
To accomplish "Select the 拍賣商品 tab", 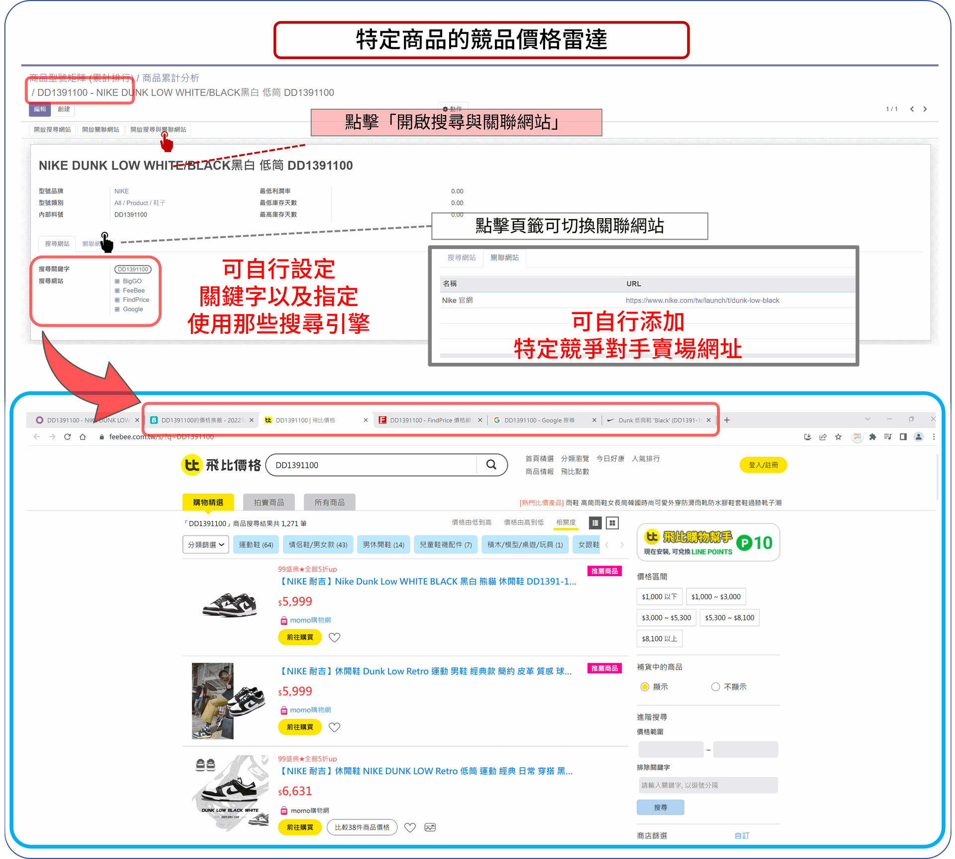I will coord(269,502).
